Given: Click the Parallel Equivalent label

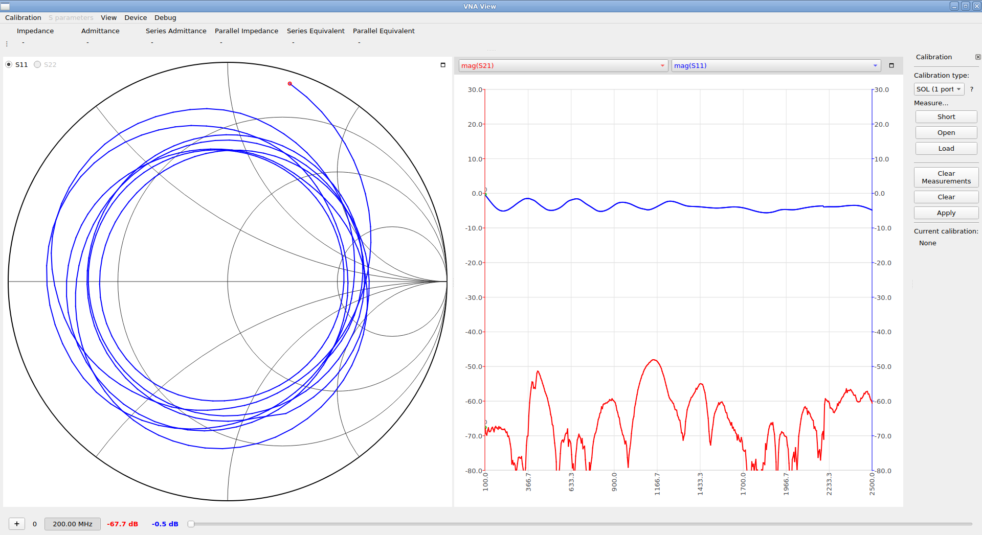Looking at the screenshot, I should (384, 31).
